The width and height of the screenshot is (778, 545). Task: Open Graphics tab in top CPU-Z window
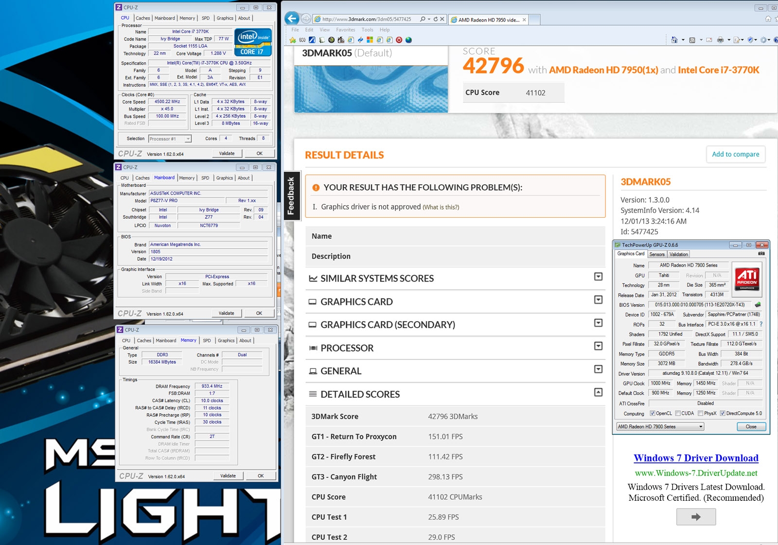pos(225,18)
